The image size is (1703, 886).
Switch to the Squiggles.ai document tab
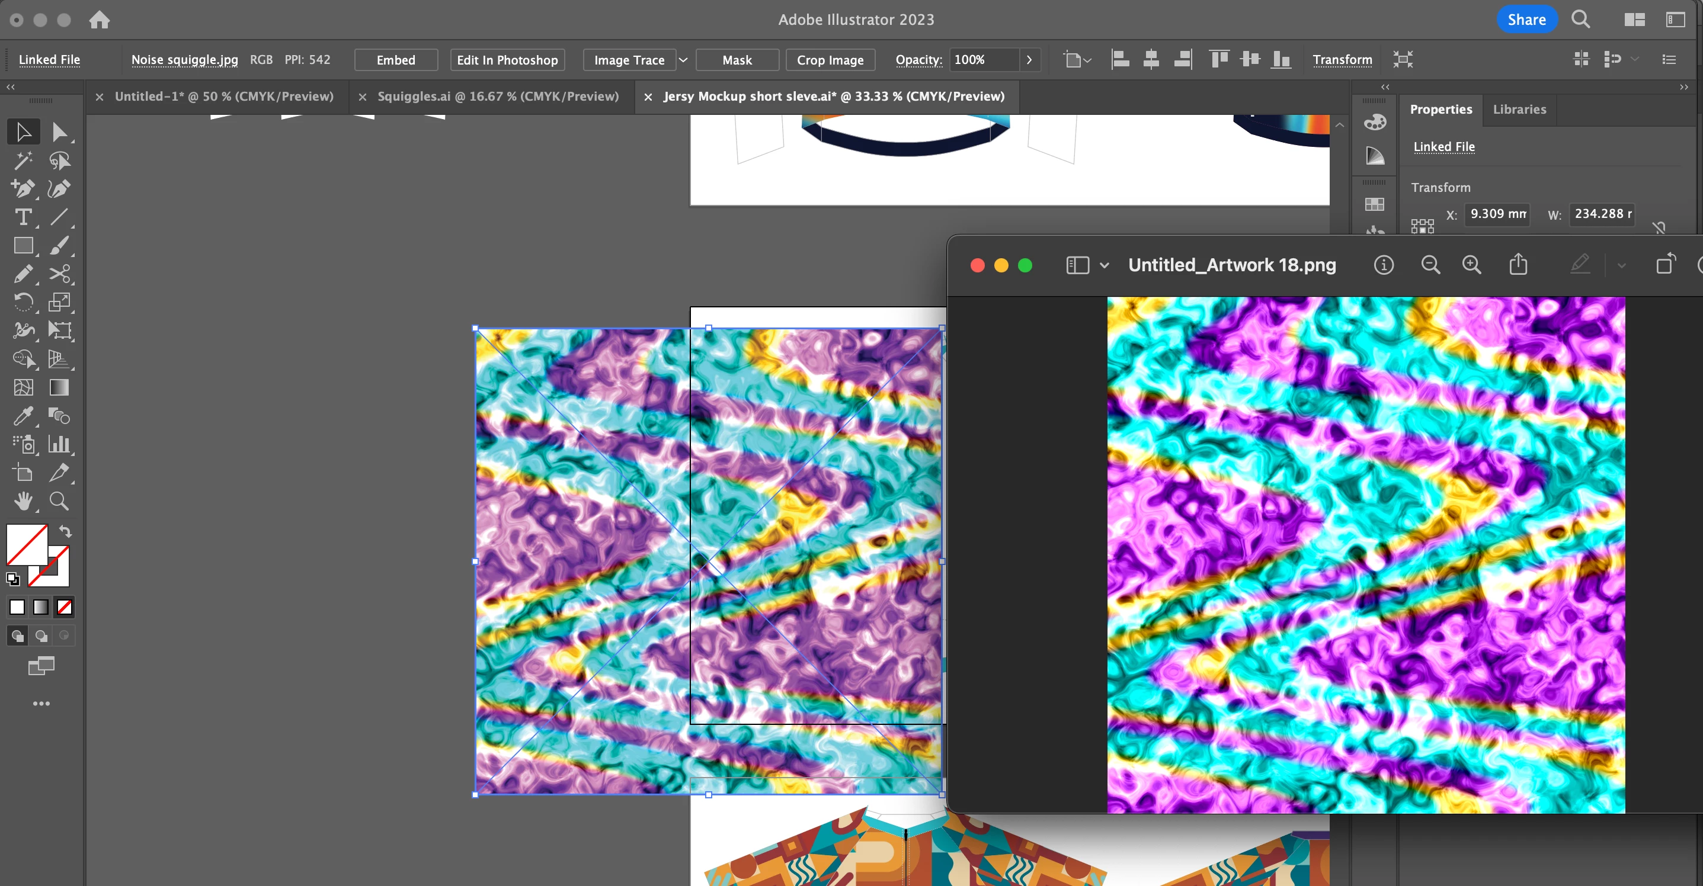coord(497,97)
